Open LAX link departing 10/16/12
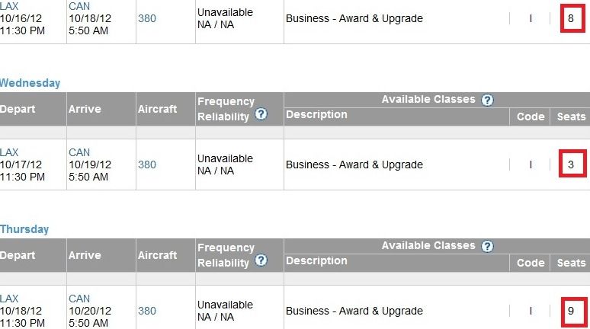 (9, 6)
